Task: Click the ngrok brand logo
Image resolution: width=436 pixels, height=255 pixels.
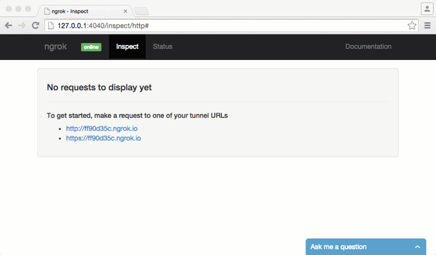Action: click(x=55, y=46)
